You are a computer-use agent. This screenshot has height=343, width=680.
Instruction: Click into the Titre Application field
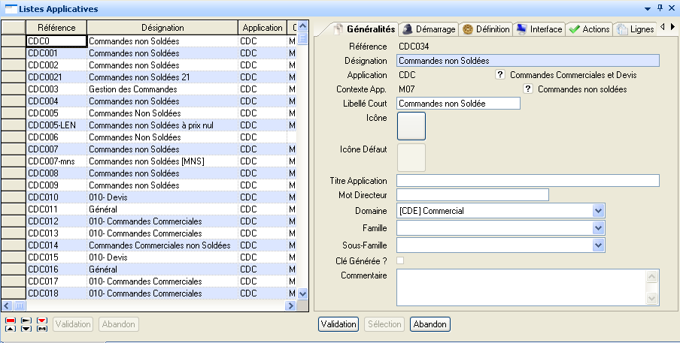(527, 181)
